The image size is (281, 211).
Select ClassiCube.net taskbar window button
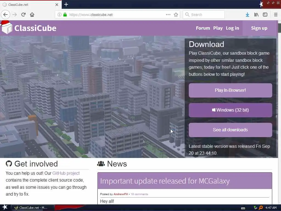click(x=33, y=208)
